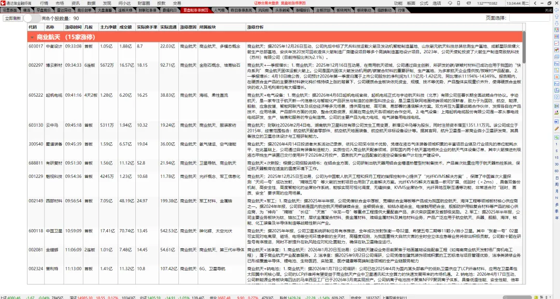Open the 功能 menu
Image resolution: width=560 pixels, height=299 pixels.
(398, 3)
